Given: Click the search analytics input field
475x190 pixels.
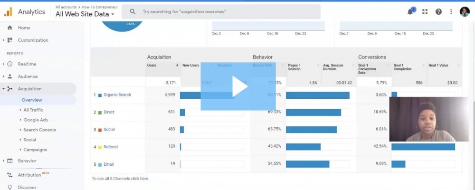Looking at the screenshot, I should pos(221,12).
